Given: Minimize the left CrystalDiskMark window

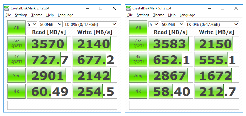Looking at the screenshot, I should (x=87, y=8).
